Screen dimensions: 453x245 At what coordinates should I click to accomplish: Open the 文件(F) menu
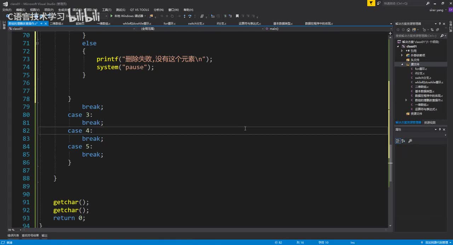click(x=7, y=10)
